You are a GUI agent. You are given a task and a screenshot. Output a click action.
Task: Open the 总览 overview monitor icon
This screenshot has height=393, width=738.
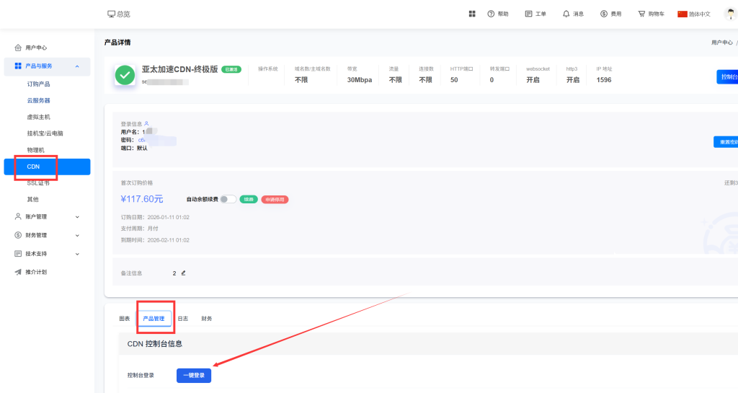pyautogui.click(x=111, y=14)
